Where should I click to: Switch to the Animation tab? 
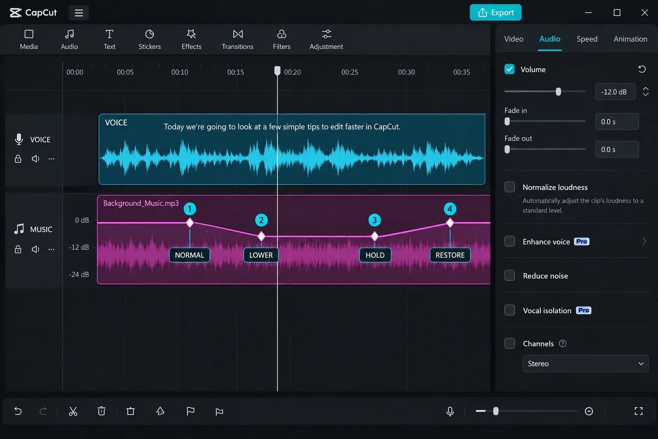pos(630,39)
